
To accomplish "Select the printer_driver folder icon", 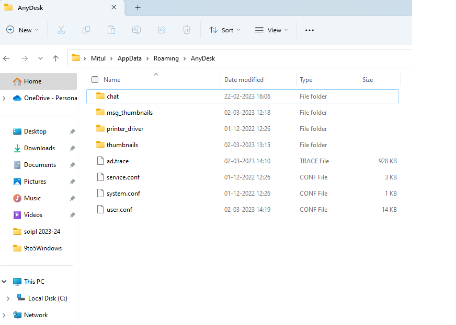I will [100, 128].
